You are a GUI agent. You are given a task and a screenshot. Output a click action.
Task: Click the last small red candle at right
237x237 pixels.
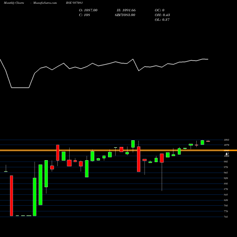tap(208, 141)
